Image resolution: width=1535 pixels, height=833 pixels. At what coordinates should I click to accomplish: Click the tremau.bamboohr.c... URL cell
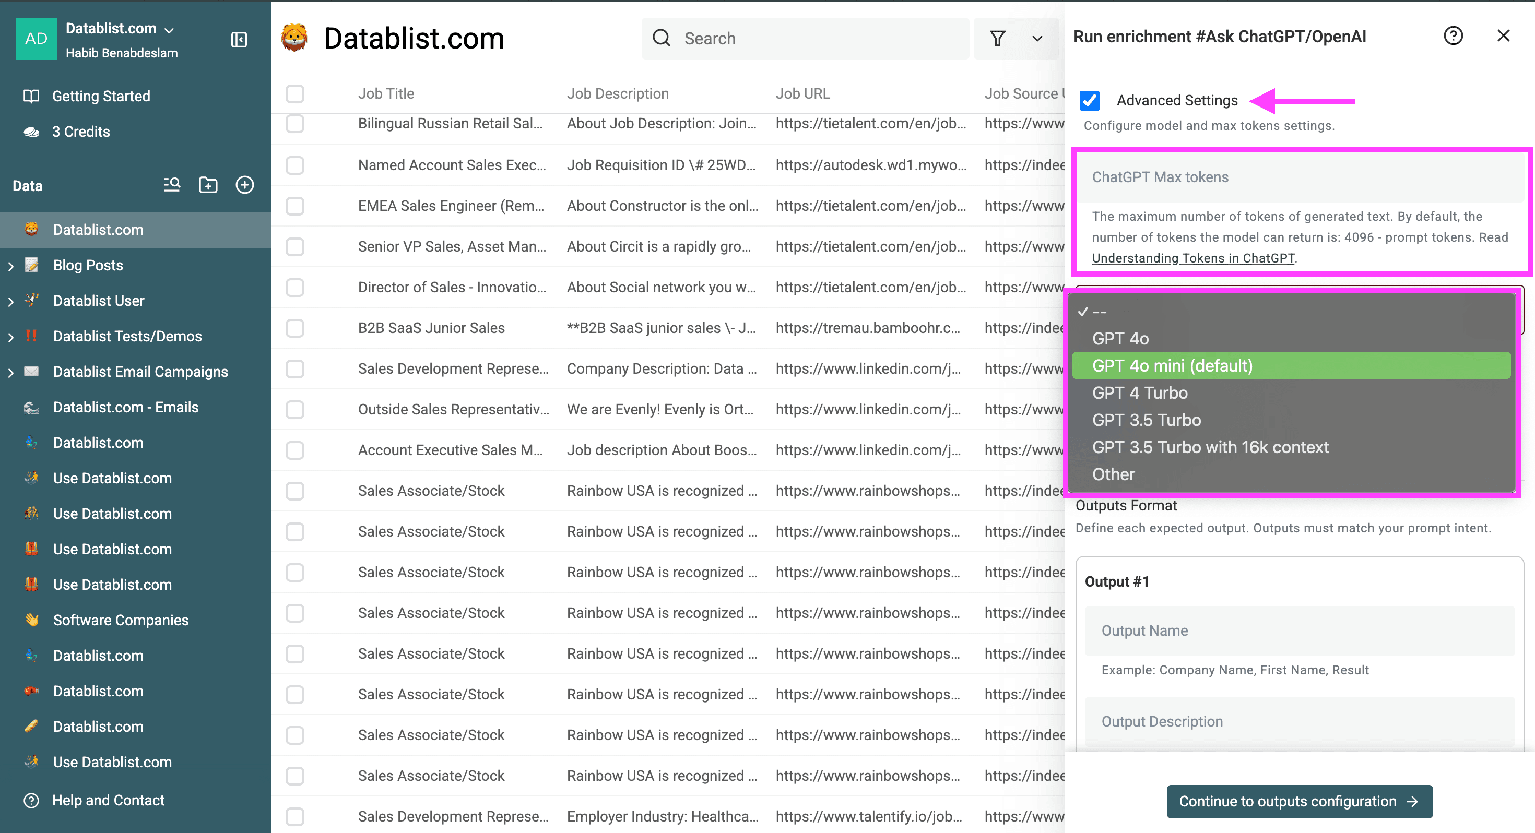tap(868, 328)
